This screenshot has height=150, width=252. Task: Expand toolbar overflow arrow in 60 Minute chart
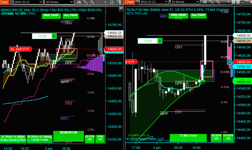(229, 2)
